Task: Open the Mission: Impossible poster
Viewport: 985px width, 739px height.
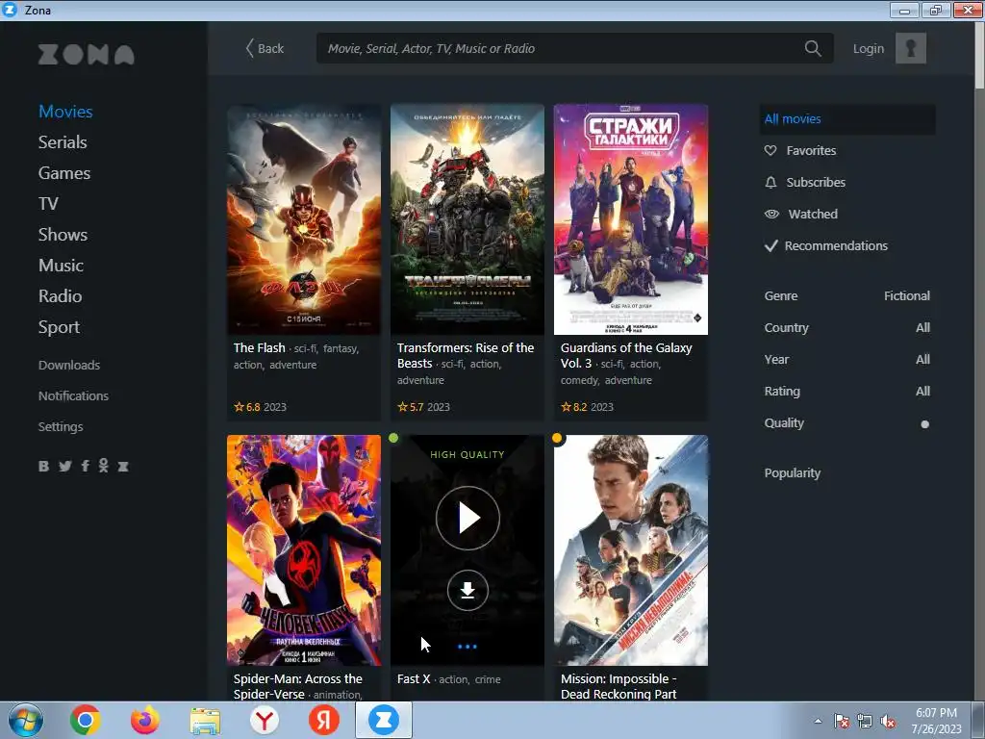Action: 631,549
